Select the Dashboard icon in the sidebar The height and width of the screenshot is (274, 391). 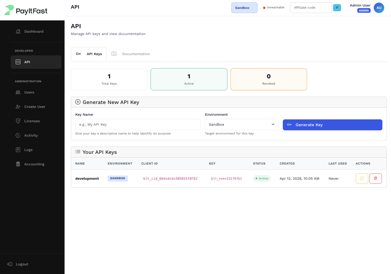click(18, 31)
